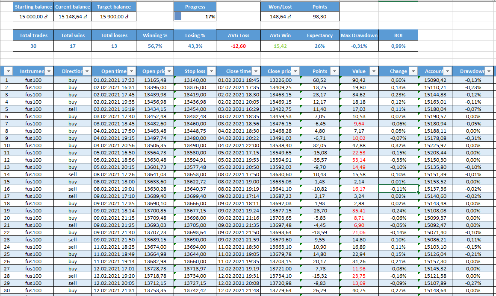
Task: Select direction cell in trade row 5
Action: coord(73,109)
